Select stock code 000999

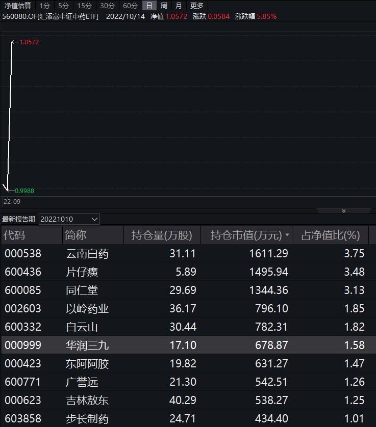[x=23, y=345]
